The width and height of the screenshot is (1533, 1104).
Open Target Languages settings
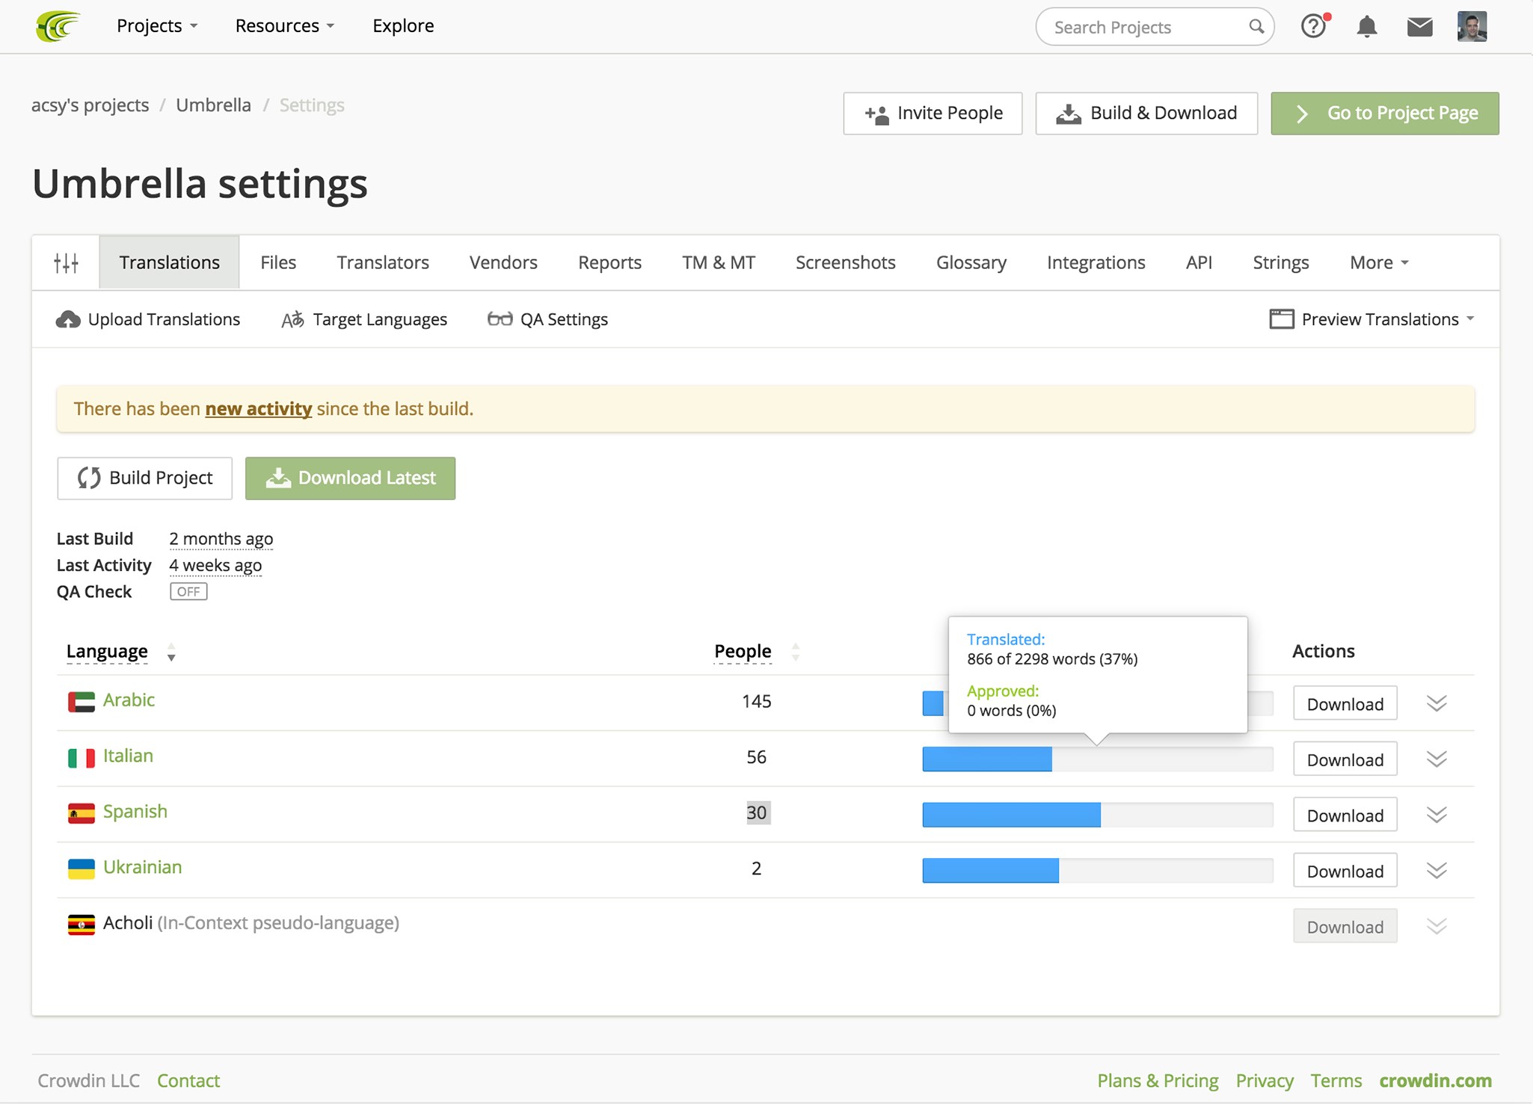(364, 319)
